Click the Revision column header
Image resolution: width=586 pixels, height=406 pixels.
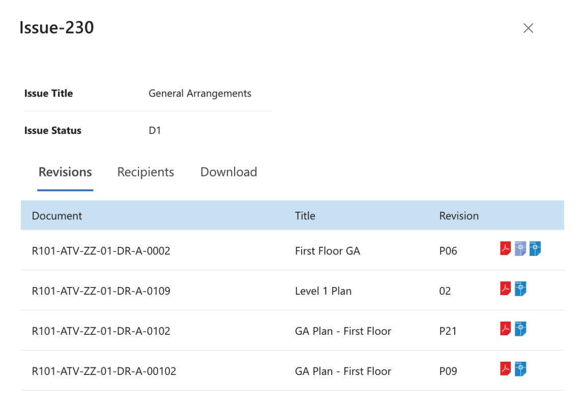click(x=459, y=216)
